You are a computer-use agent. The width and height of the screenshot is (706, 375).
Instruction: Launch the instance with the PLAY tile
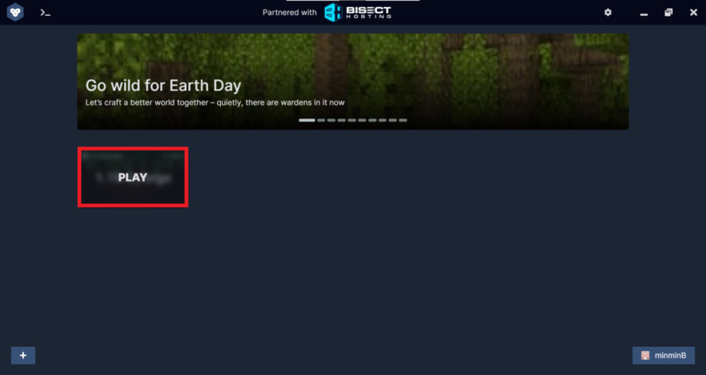133,177
